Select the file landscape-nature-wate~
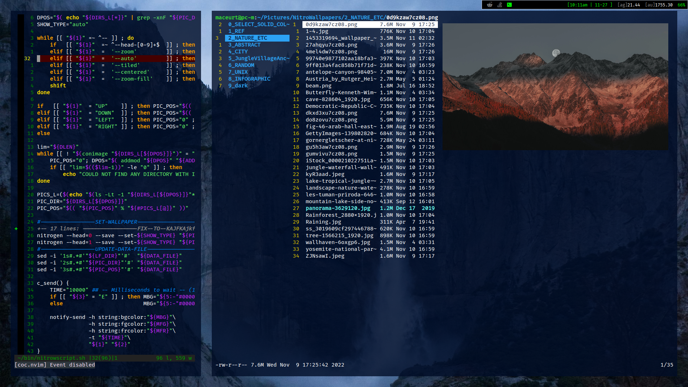This screenshot has width=688, height=387. 370,188
